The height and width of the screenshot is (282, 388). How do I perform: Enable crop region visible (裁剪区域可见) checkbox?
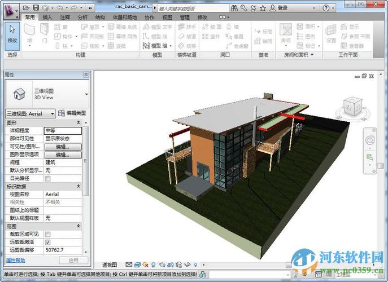point(47,234)
